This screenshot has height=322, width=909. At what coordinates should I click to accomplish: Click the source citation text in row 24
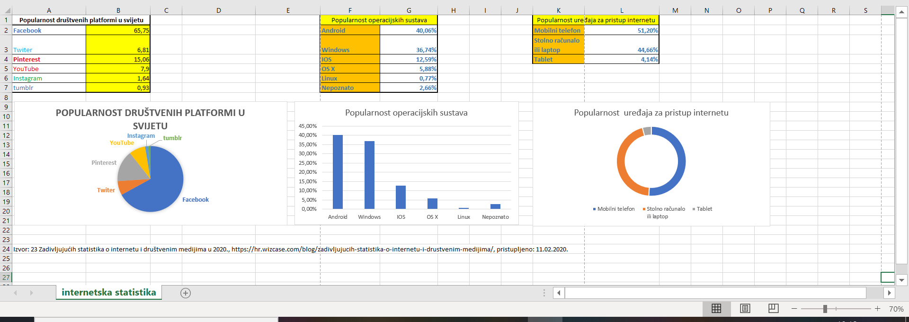pos(290,249)
